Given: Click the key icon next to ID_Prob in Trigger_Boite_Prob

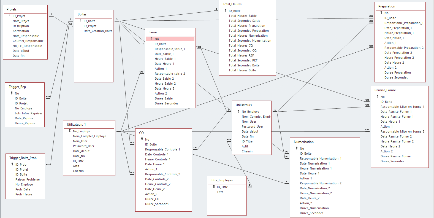Looking at the screenshot, I should (12, 165).
